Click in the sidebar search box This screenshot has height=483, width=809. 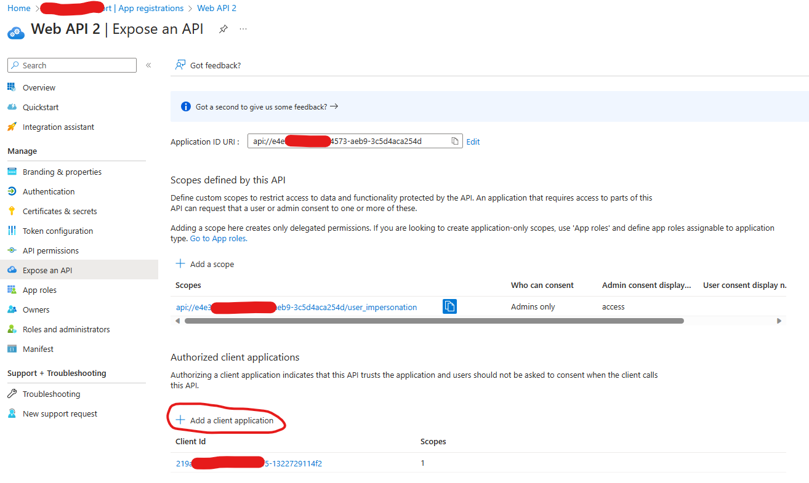pyautogui.click(x=71, y=65)
